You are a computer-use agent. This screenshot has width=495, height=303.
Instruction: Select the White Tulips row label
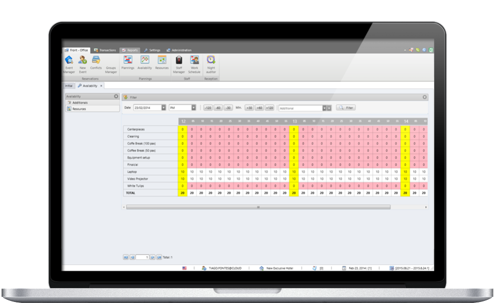pyautogui.click(x=136, y=186)
